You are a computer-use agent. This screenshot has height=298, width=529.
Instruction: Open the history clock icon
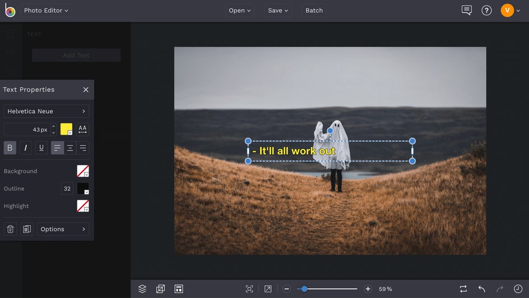tap(518, 289)
